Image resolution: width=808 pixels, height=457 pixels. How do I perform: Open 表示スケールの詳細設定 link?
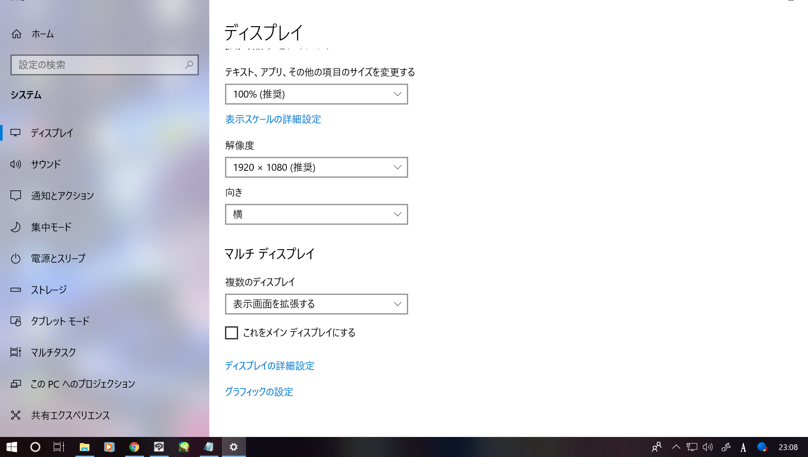(273, 119)
